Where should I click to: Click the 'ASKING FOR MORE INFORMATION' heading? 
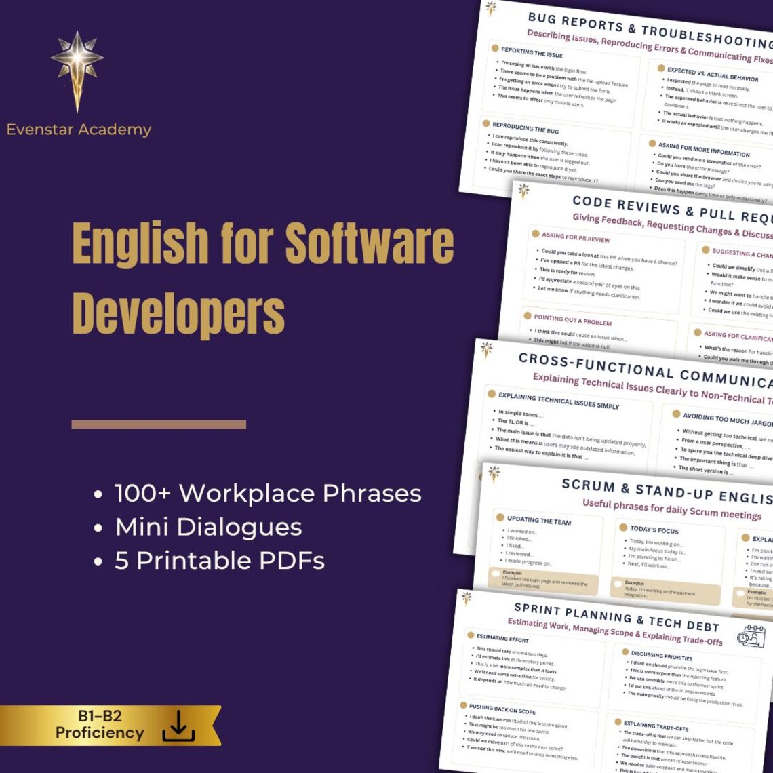click(x=703, y=150)
